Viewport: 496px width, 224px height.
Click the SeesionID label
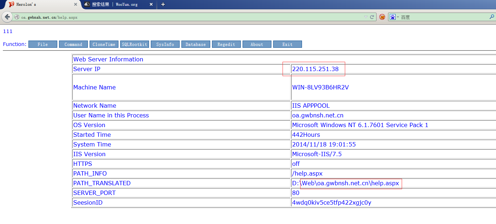point(88,202)
